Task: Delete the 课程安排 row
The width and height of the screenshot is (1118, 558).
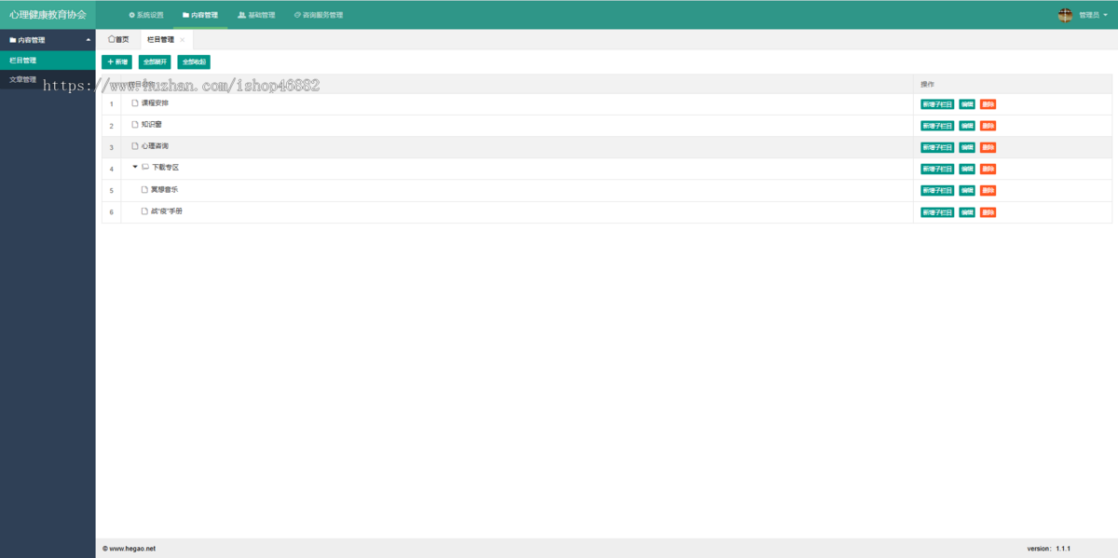Action: coord(988,103)
